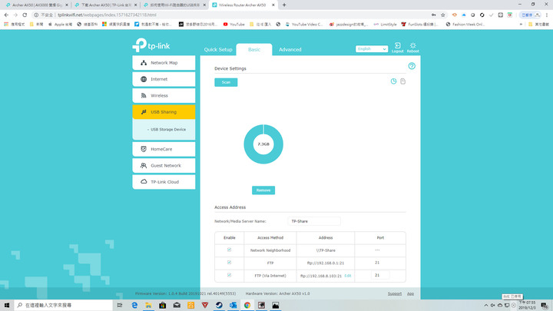Click the Scan button
The height and width of the screenshot is (311, 553).
[x=226, y=82]
